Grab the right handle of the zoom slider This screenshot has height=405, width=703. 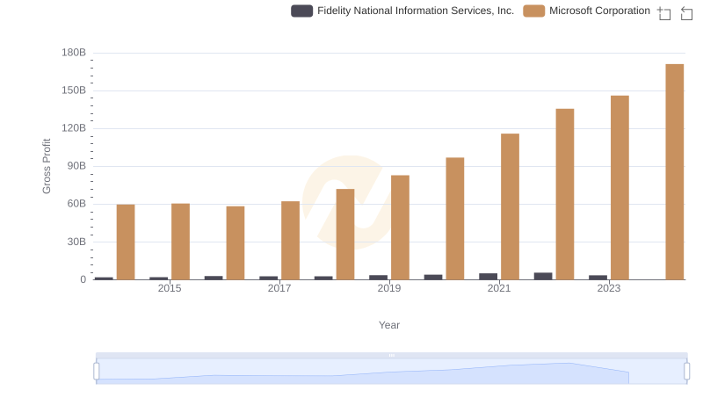click(x=687, y=371)
